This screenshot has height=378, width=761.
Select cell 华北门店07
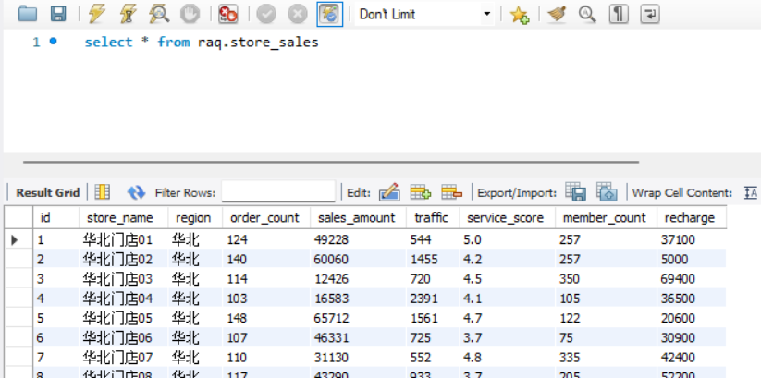123,357
